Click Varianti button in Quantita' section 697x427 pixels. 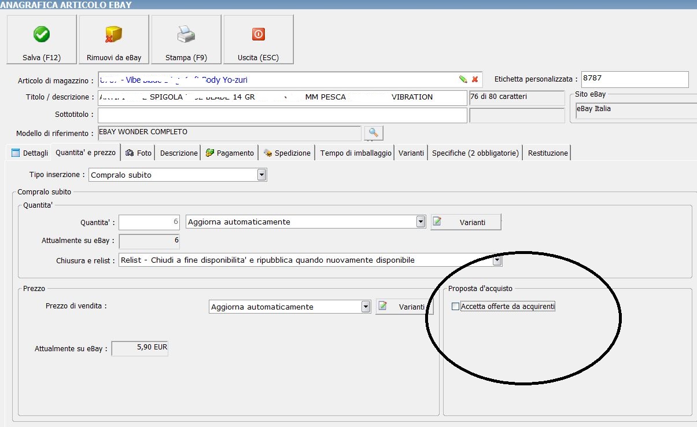[x=466, y=222]
